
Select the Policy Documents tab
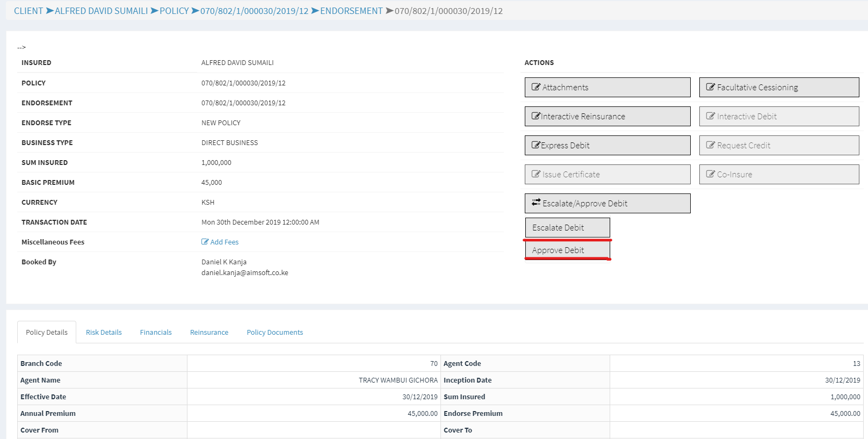pyautogui.click(x=274, y=332)
